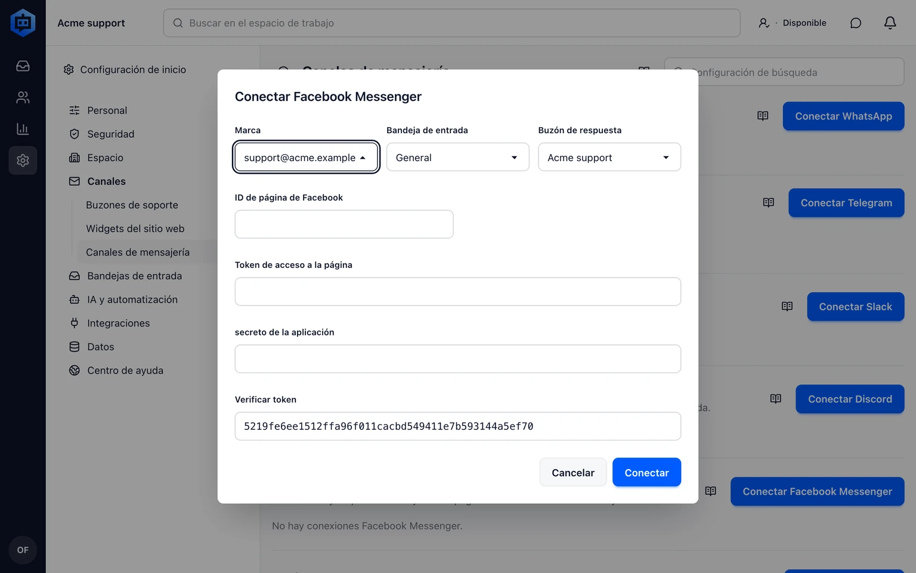This screenshot has height=573, width=916.
Task: Open IA y automatización settings
Action: click(x=132, y=300)
